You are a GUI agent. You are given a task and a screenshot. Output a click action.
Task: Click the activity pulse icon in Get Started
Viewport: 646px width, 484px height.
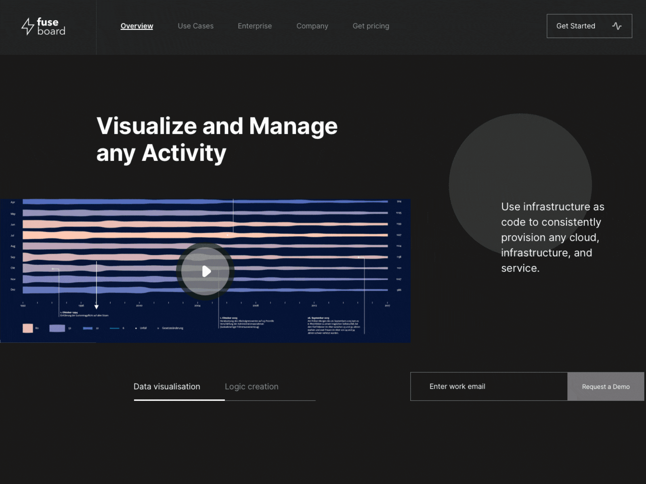tap(617, 26)
